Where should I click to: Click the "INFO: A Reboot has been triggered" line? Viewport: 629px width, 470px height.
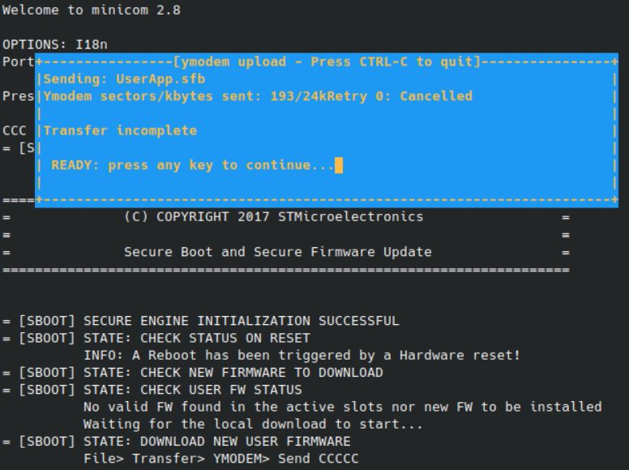[302, 355]
